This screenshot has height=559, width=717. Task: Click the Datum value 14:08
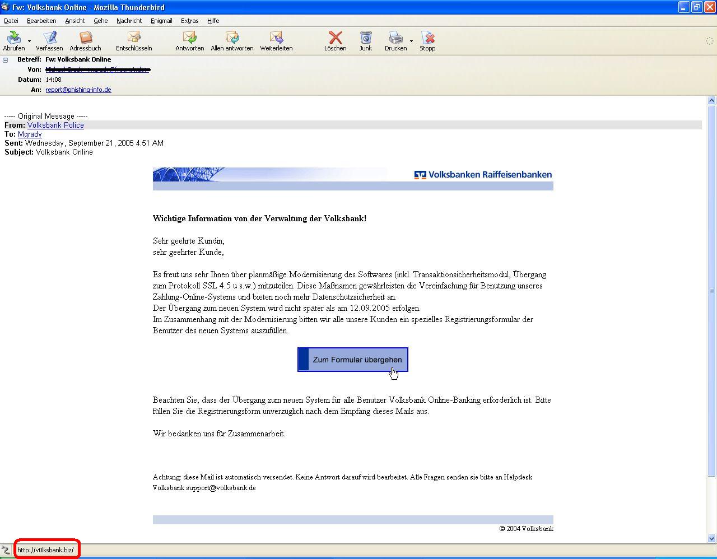click(54, 80)
